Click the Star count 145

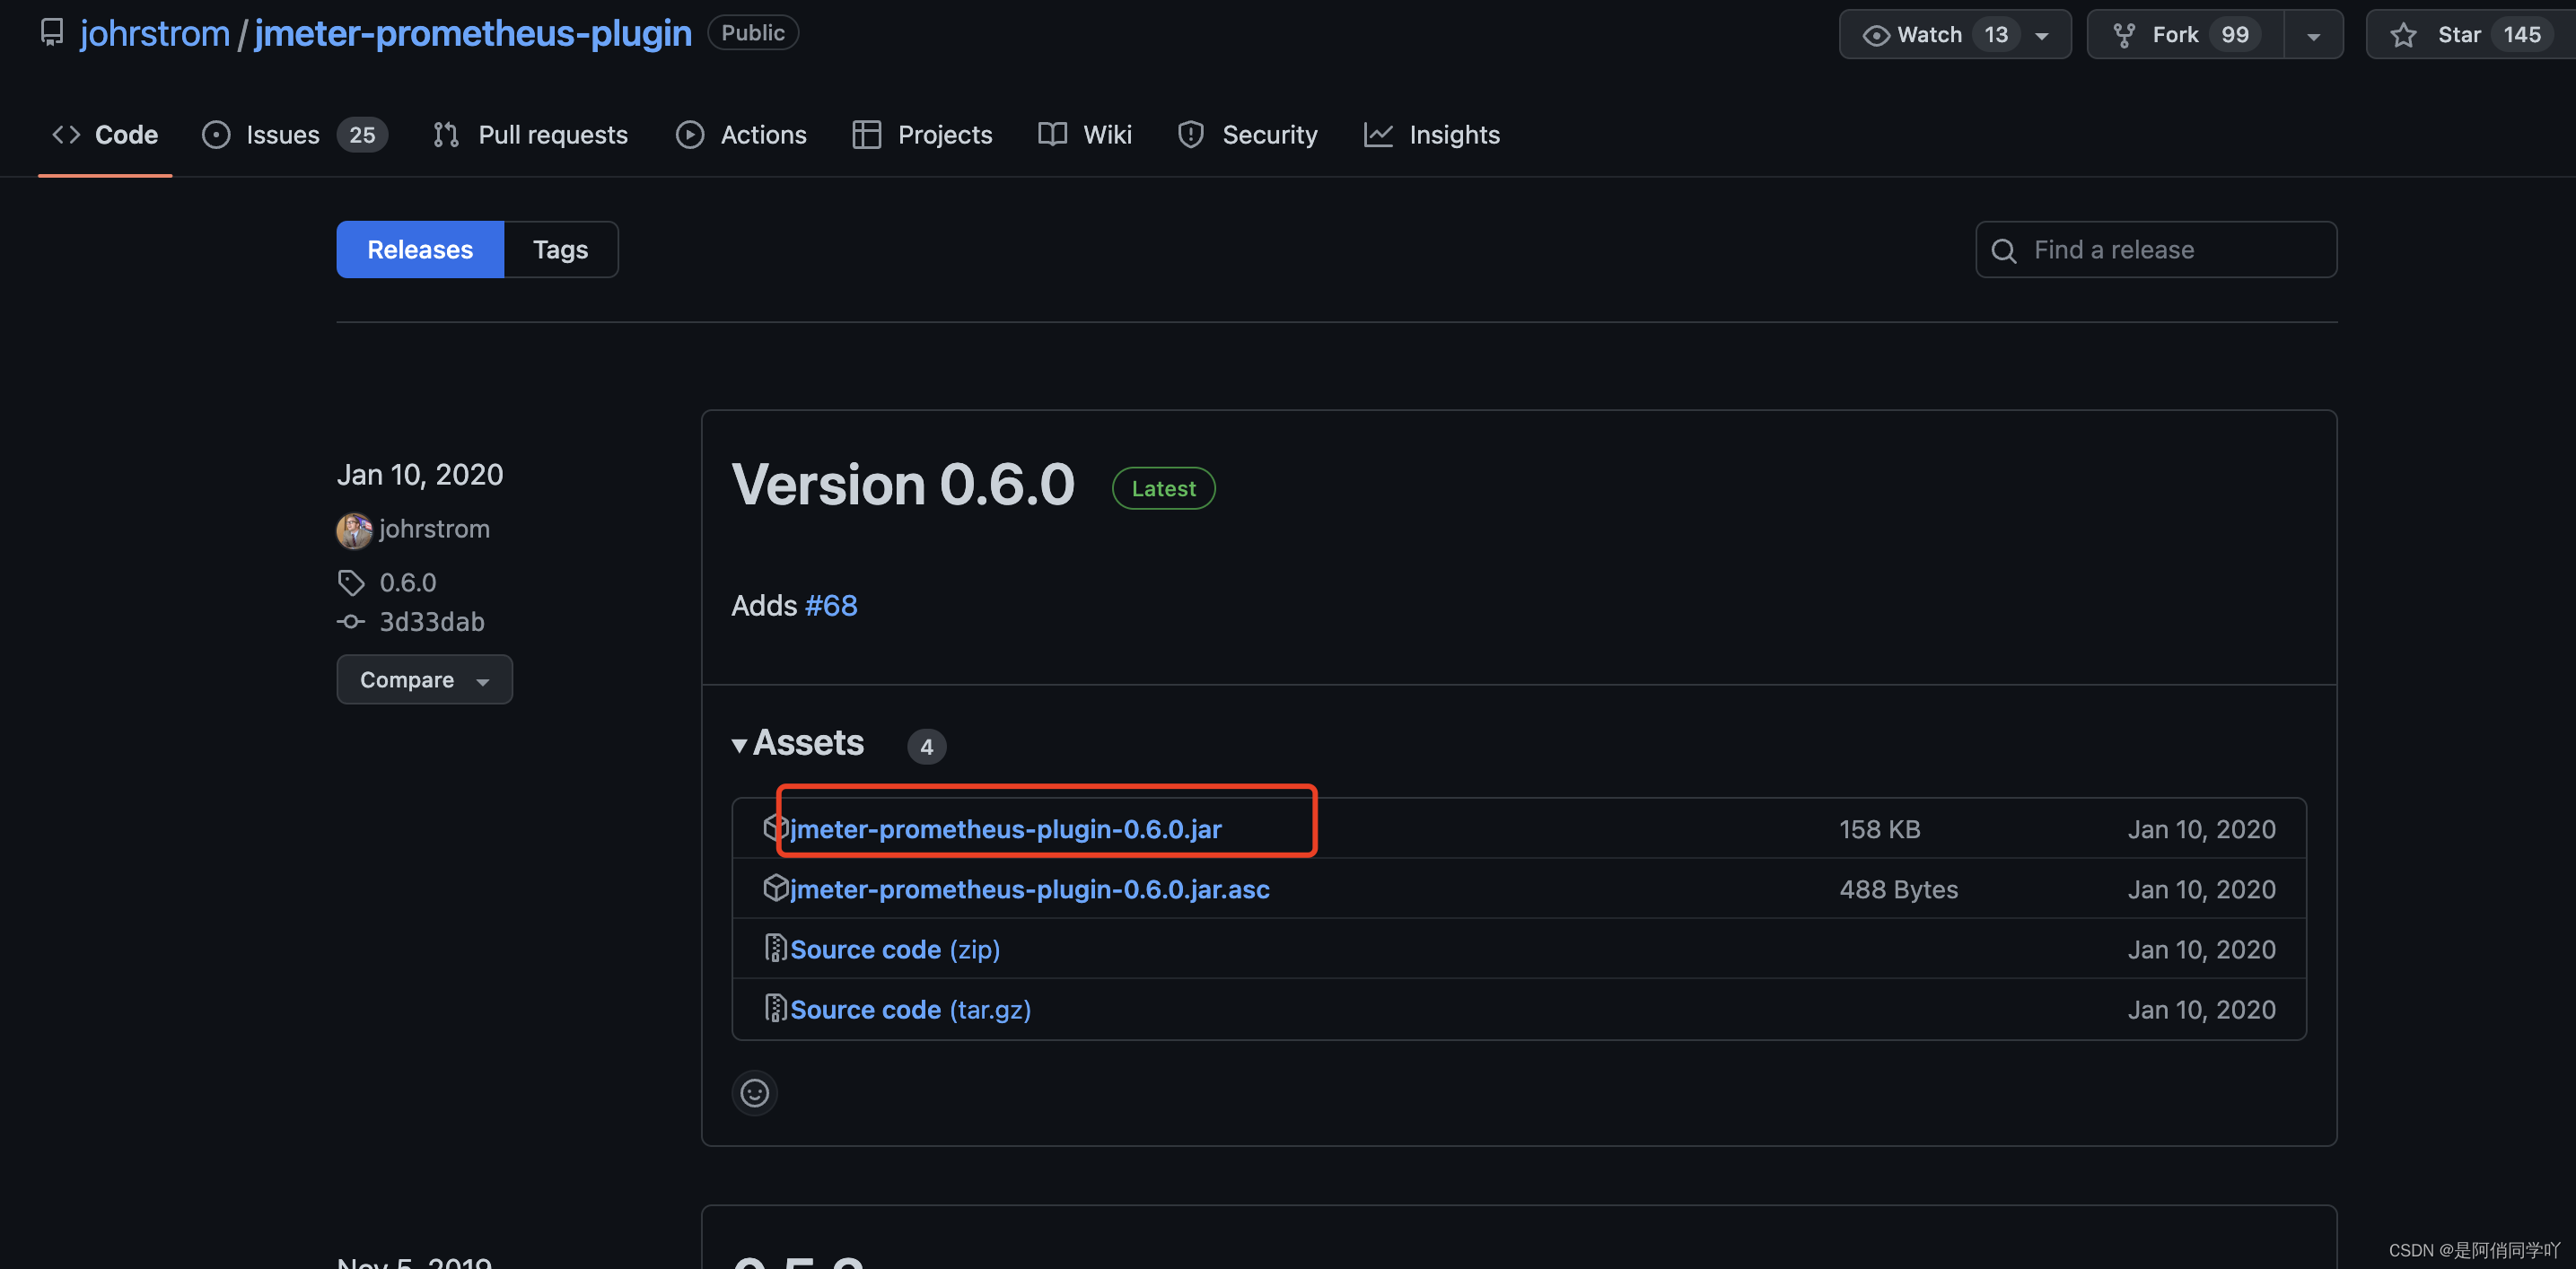point(2521,34)
